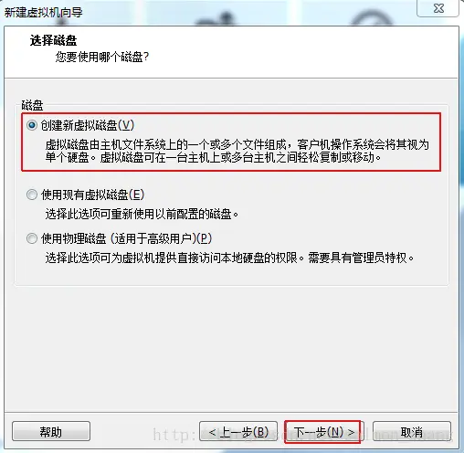464x453 pixels.
Task: Click the description mentioning 需要具有管理员特权
Action: (x=229, y=258)
